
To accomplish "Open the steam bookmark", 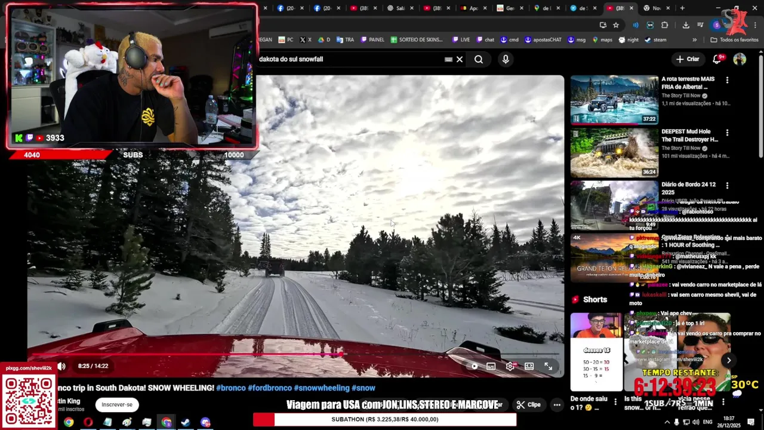I will [655, 40].
